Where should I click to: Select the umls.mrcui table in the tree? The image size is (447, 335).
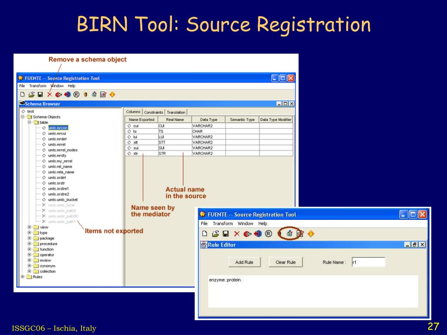(57, 133)
